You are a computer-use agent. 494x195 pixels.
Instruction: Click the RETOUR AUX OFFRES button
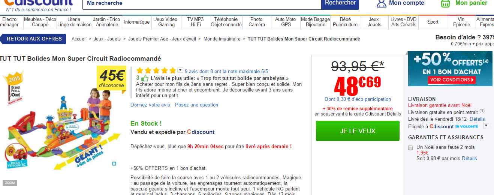pyautogui.click(x=34, y=39)
